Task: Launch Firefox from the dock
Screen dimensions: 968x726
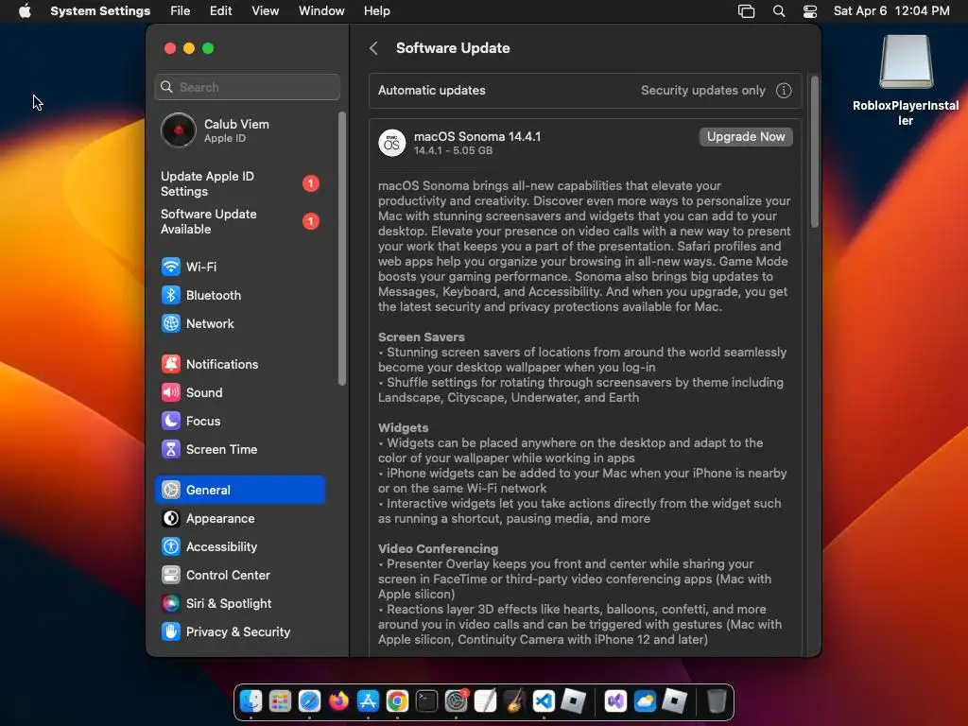Action: point(338,701)
